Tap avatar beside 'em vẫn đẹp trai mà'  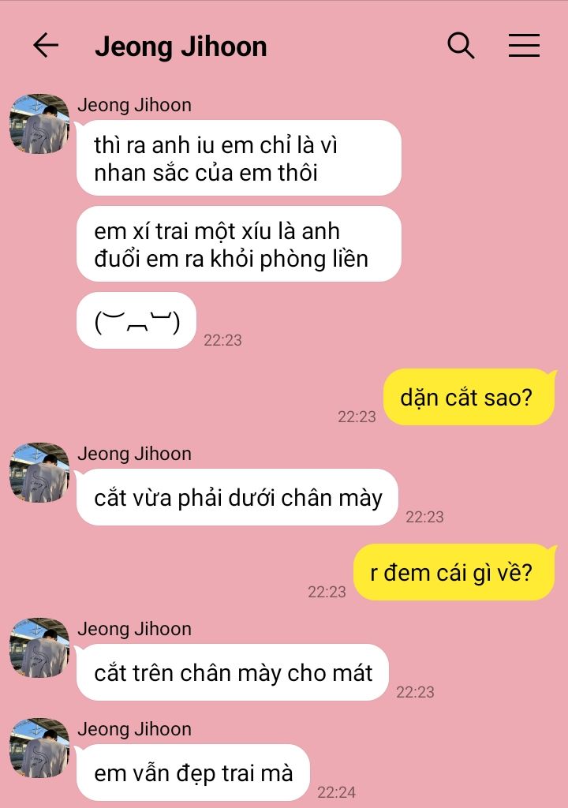point(39,748)
